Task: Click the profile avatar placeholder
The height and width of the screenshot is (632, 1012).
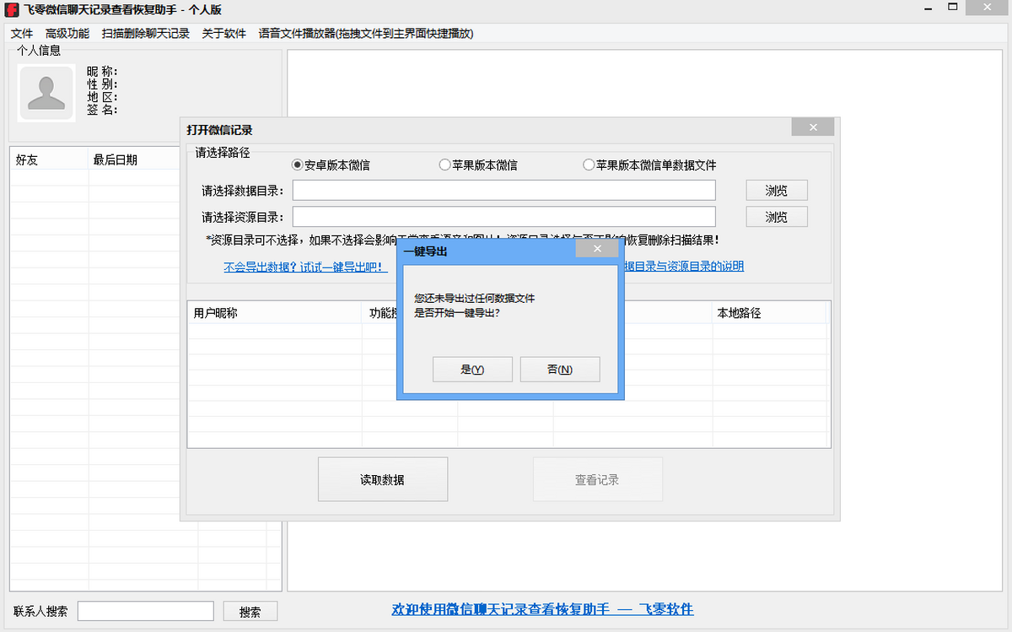Action: click(x=46, y=92)
